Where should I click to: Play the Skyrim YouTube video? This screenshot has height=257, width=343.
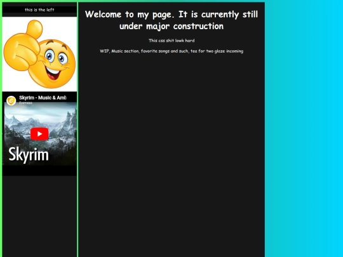pos(39,134)
